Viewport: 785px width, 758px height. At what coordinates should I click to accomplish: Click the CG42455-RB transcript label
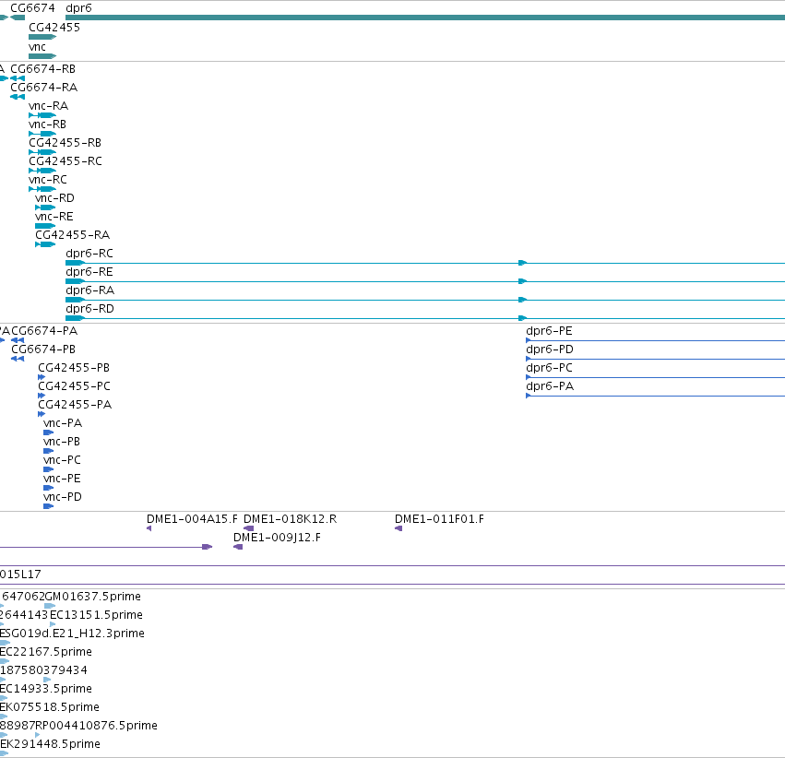click(65, 143)
